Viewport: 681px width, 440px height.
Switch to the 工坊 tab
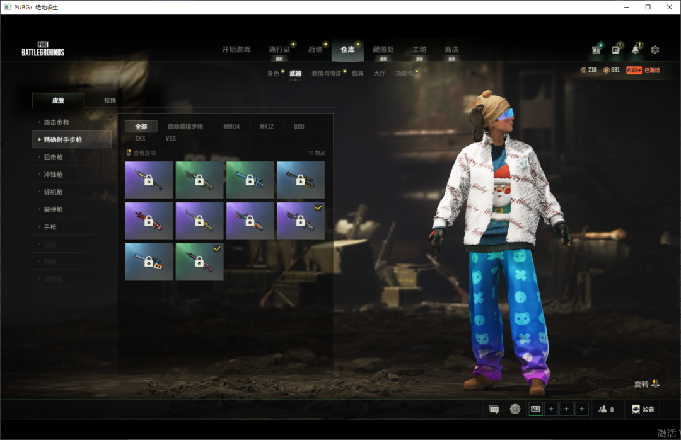pyautogui.click(x=419, y=50)
